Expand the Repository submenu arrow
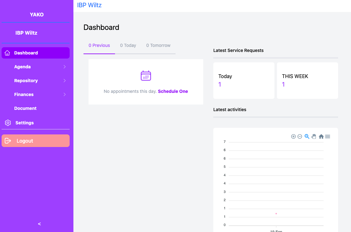Viewport: 351px width, 232px height. [65, 81]
